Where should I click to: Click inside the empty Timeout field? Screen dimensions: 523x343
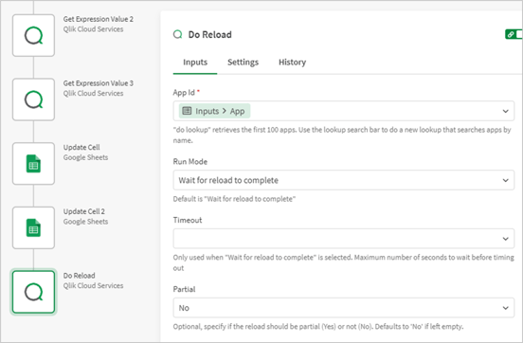[336, 239]
